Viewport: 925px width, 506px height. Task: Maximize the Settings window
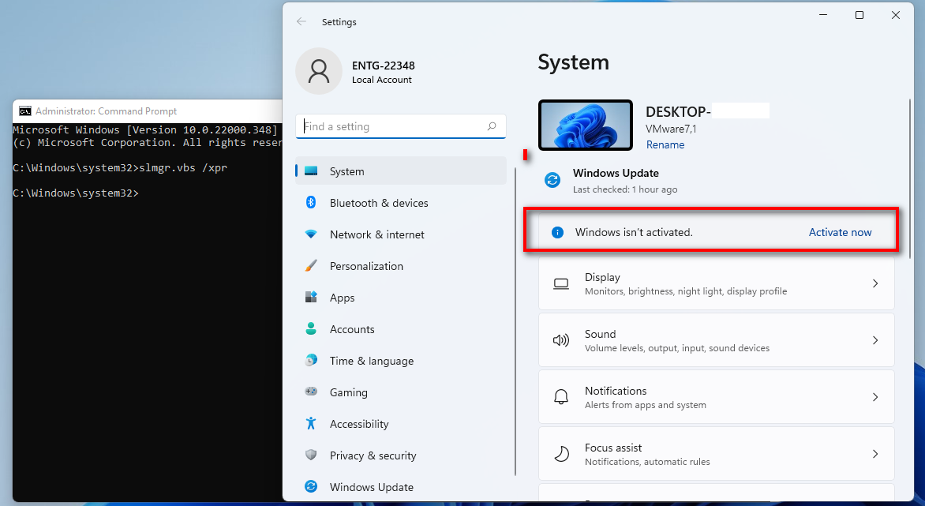859,15
